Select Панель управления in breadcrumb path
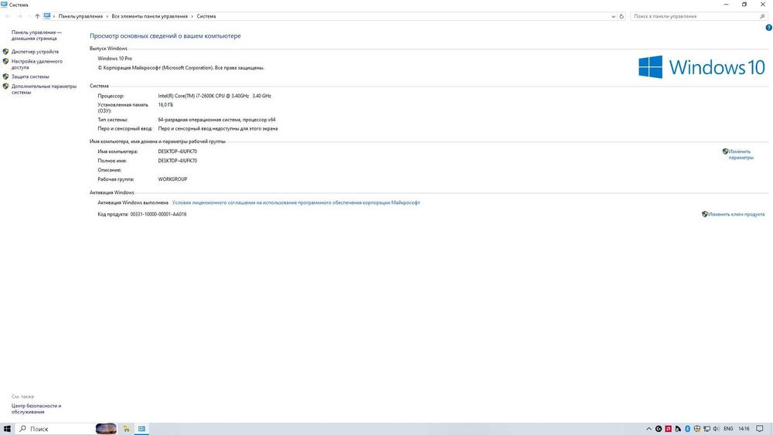Image resolution: width=773 pixels, height=435 pixels. (x=80, y=16)
